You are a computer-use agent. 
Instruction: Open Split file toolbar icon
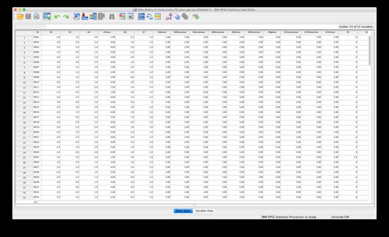click(141, 17)
